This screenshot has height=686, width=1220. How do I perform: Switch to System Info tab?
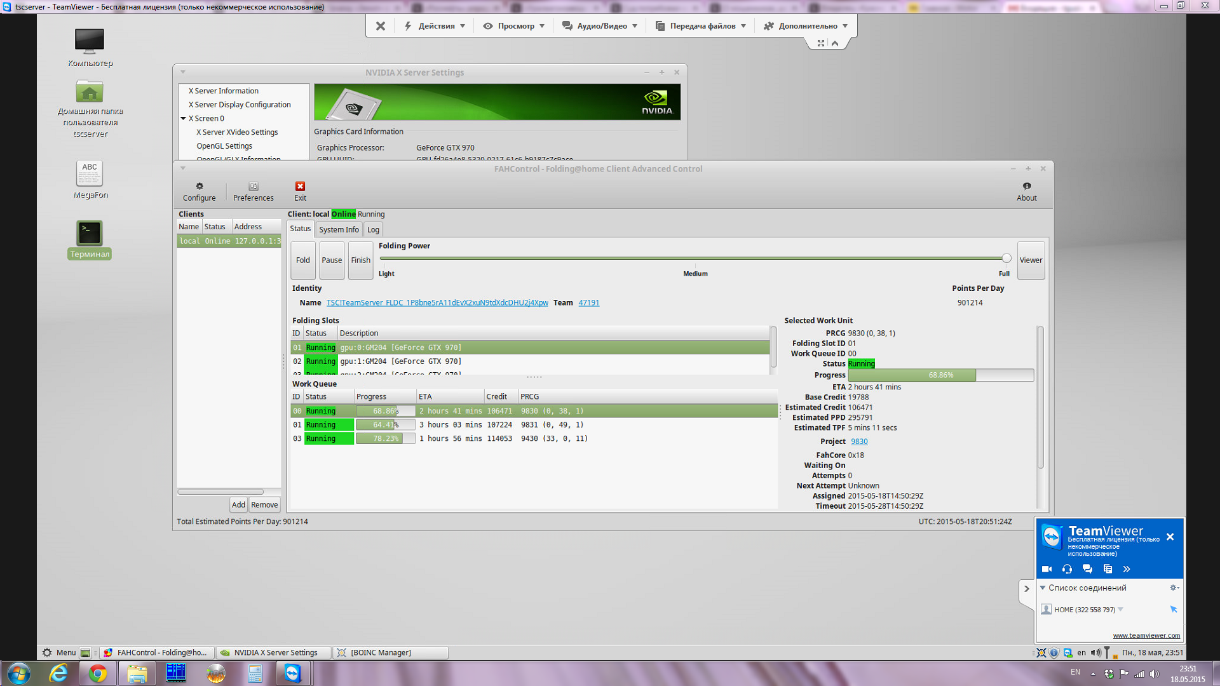pyautogui.click(x=339, y=230)
